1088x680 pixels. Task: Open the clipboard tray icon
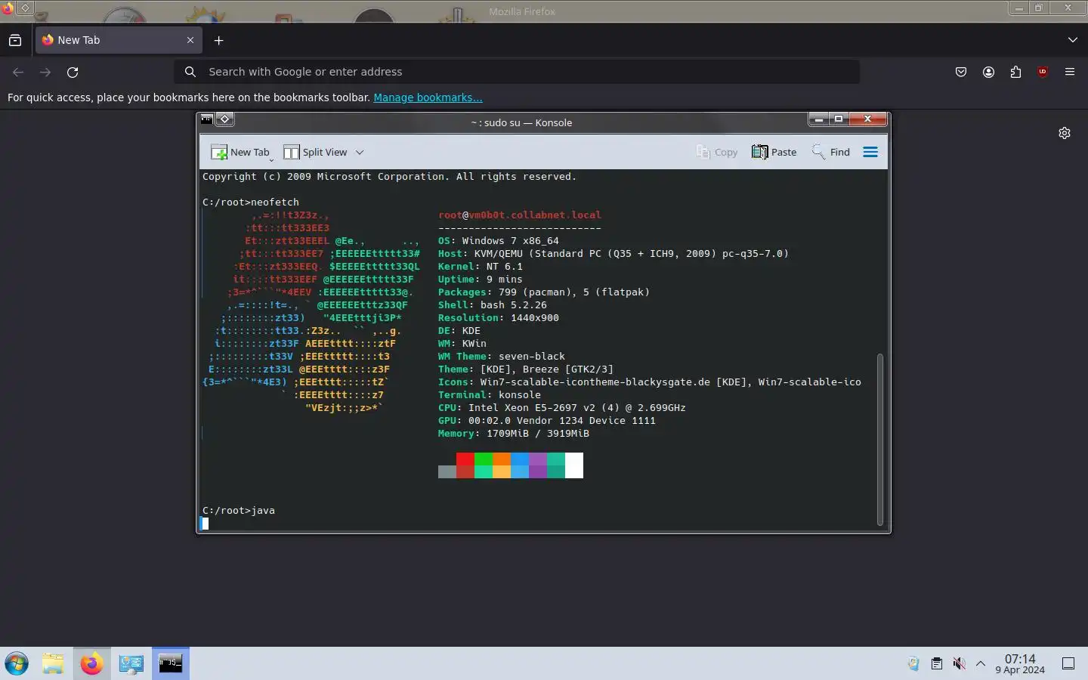(x=936, y=663)
